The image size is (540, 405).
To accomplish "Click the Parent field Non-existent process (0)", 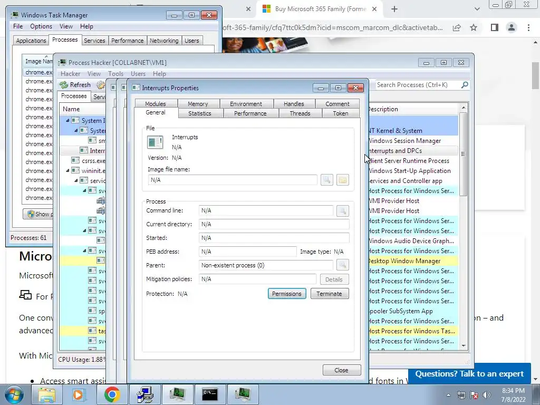I will pyautogui.click(x=266, y=265).
